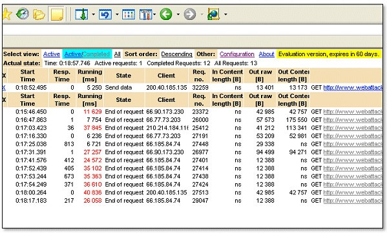
Task: Click the 'Send data' state cell
Action: coord(118,88)
